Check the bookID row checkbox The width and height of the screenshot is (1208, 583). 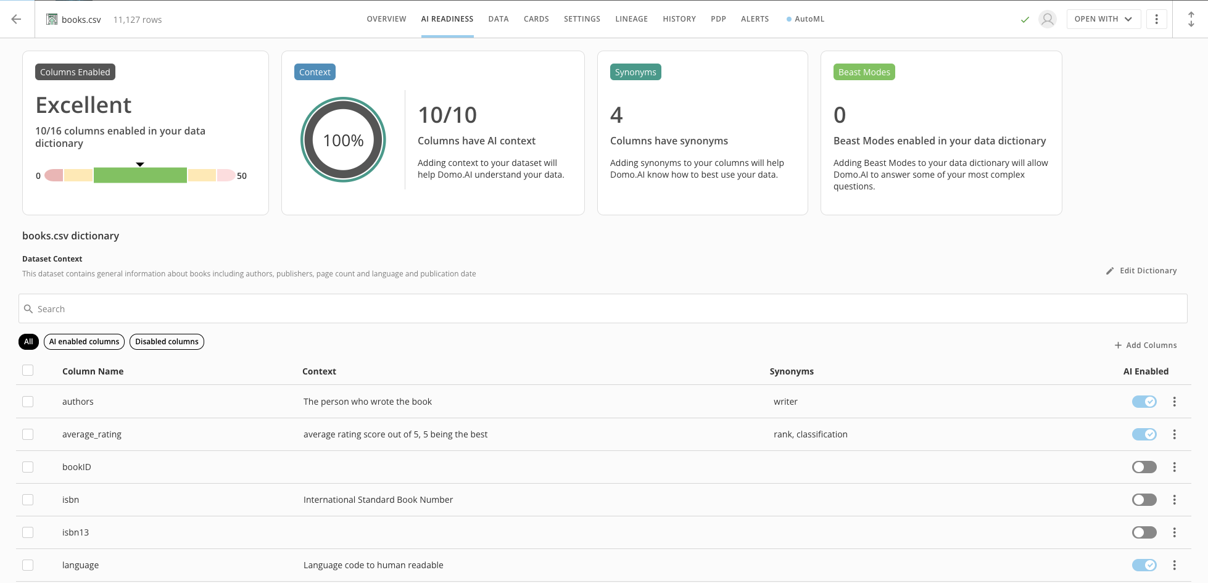tap(28, 467)
